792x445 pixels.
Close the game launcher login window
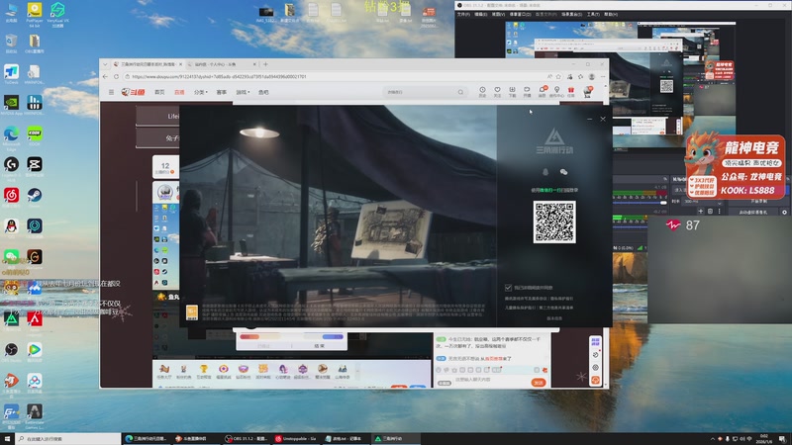coord(603,119)
